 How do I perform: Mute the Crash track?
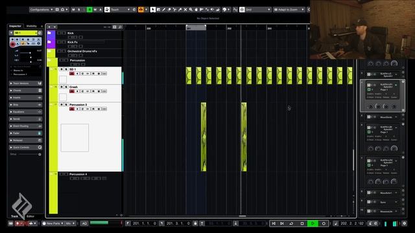pyautogui.click(x=62, y=87)
